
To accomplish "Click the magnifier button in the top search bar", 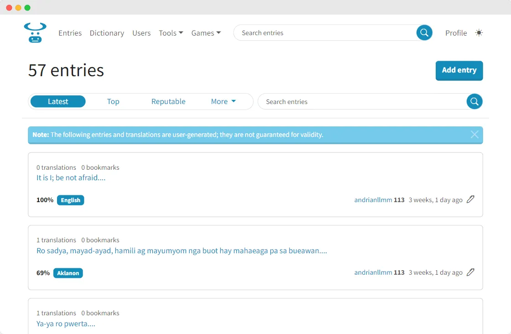I will (x=424, y=32).
